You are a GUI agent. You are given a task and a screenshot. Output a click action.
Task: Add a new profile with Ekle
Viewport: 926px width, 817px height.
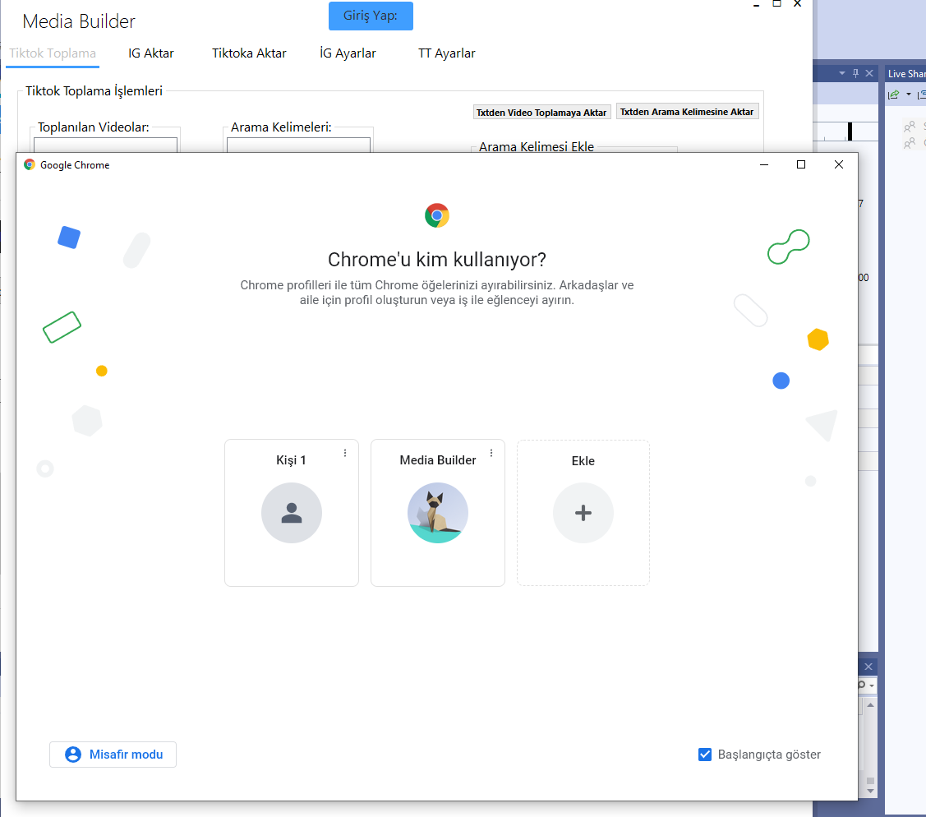pos(583,513)
